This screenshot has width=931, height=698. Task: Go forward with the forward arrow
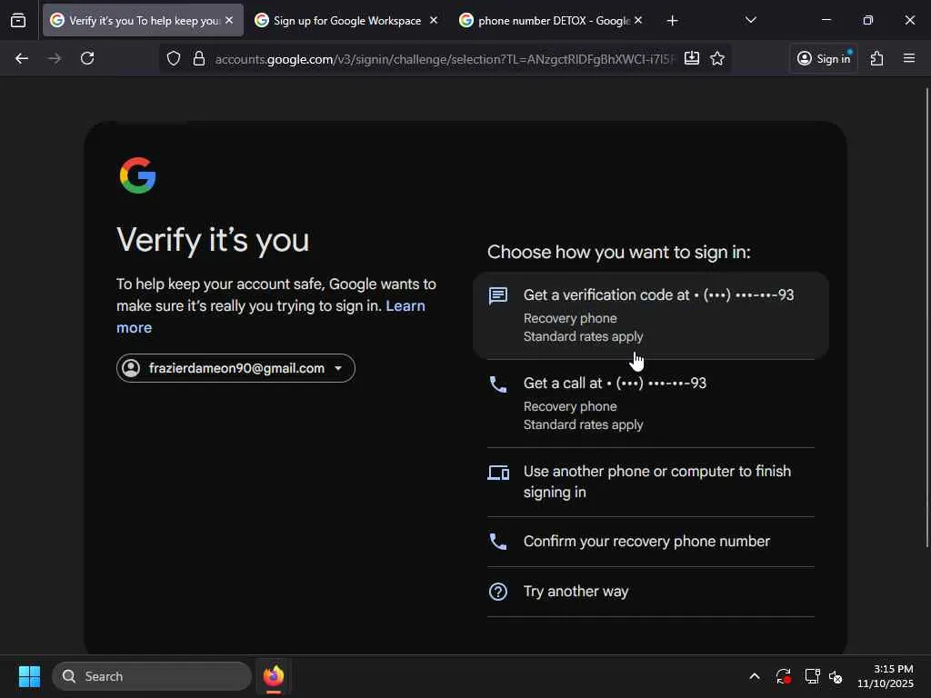(x=54, y=58)
